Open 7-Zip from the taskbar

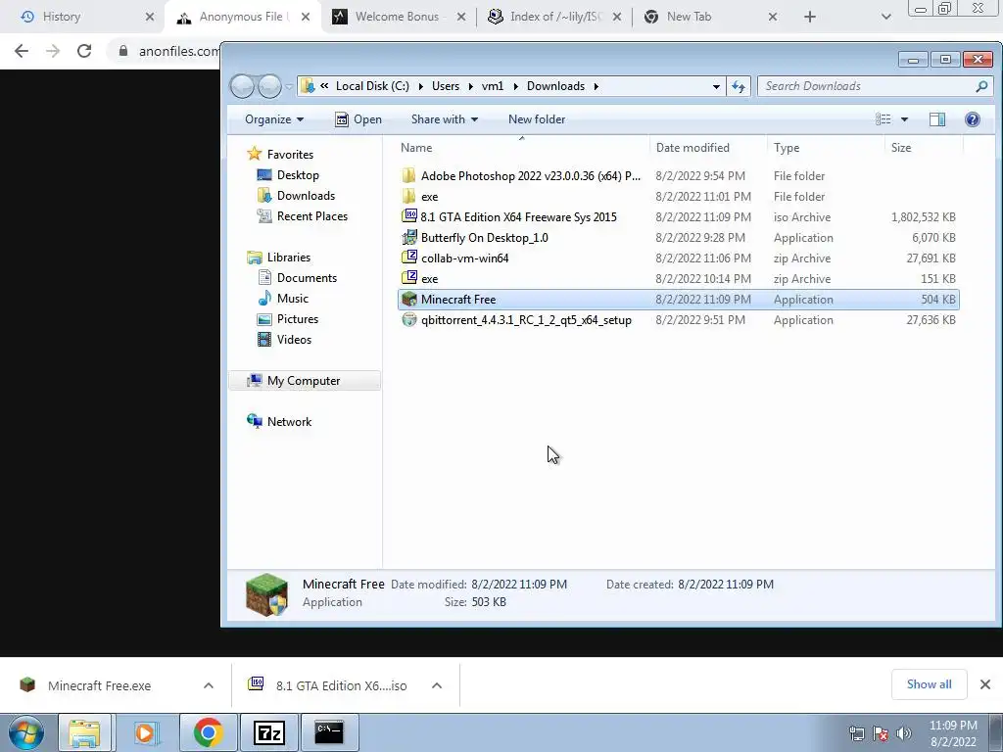click(269, 732)
